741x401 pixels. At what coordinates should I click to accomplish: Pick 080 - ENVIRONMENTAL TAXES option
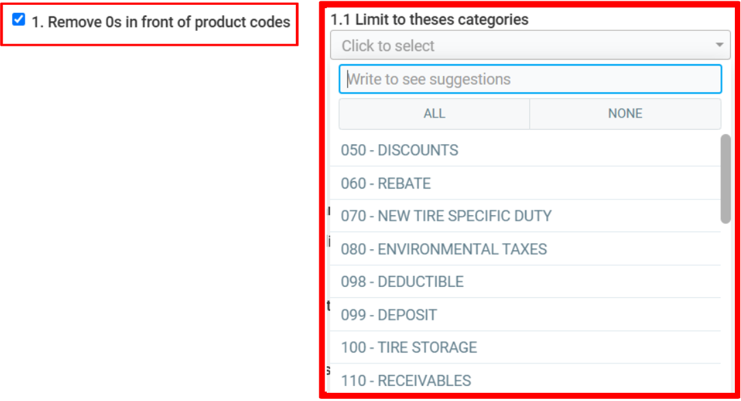444,249
